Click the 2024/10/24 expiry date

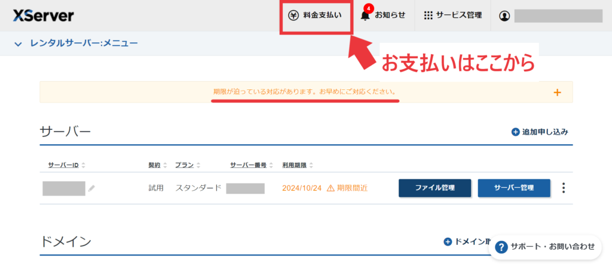click(x=302, y=188)
